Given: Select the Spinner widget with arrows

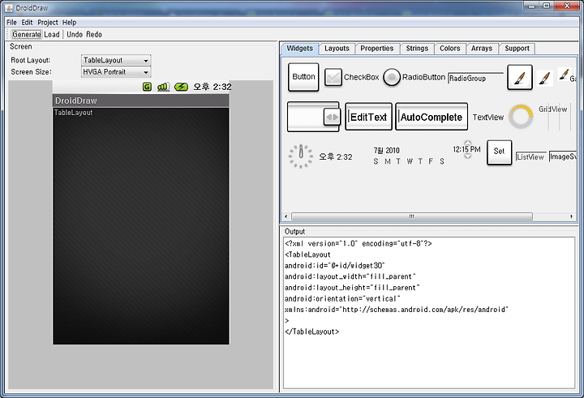Looking at the screenshot, I should click(313, 117).
